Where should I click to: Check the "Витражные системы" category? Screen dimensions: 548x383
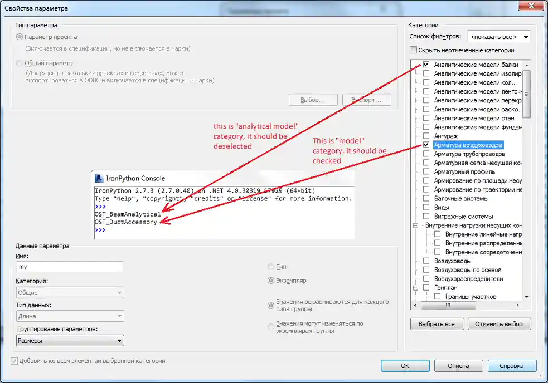426,216
